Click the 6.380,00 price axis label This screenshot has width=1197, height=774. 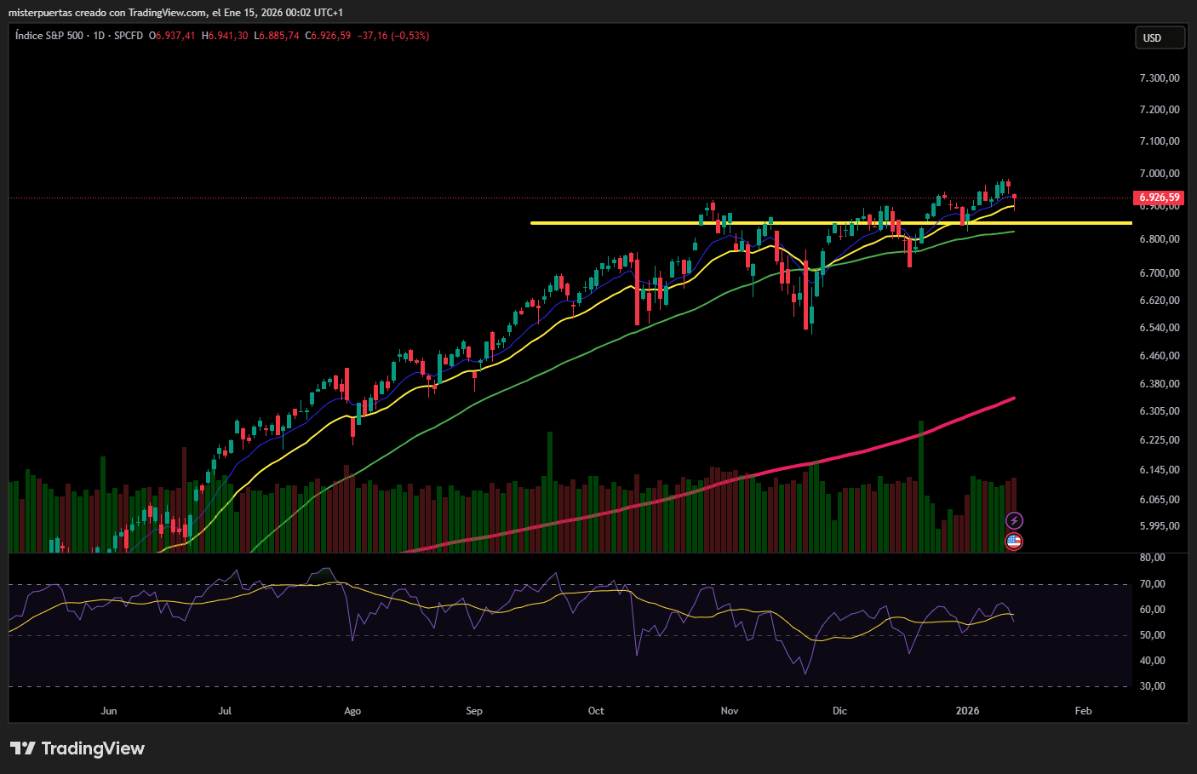[x=1160, y=384]
